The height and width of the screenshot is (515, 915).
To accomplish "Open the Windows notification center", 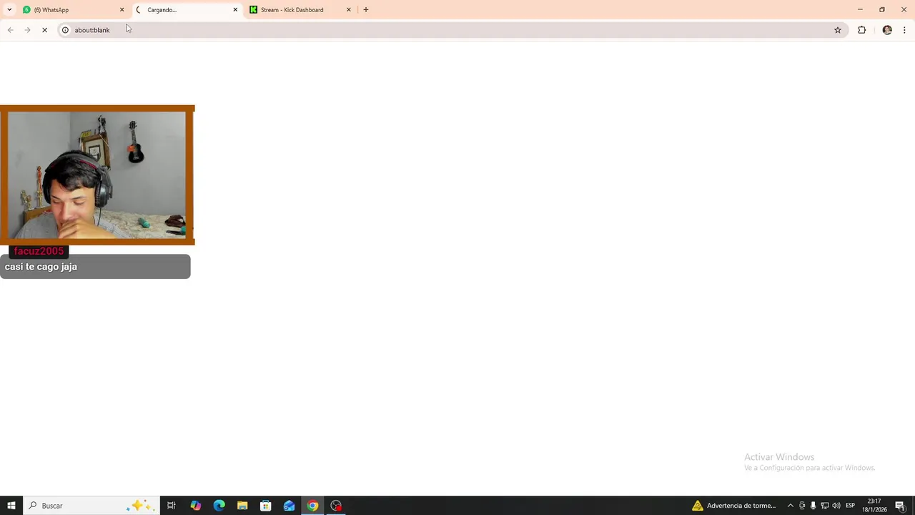I will pos(901,506).
